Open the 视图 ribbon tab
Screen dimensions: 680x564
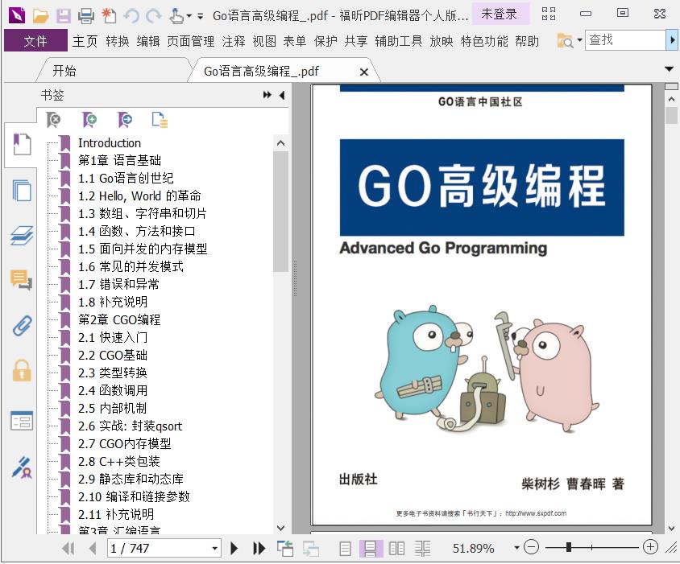(264, 41)
